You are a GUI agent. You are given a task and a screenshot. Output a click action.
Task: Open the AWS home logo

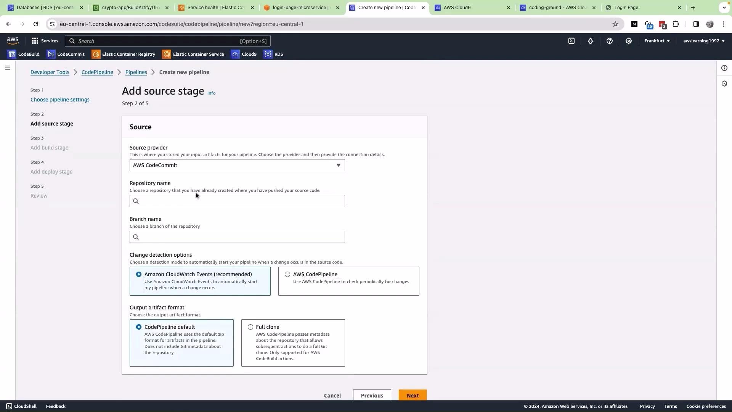click(x=13, y=41)
